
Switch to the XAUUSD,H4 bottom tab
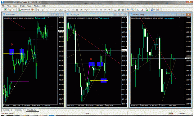click(x=20, y=110)
